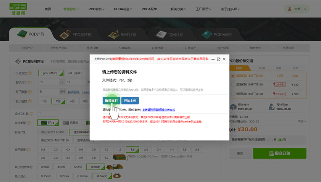321x182 pixels.
Task: Click the PCB规格选择 section icon
Action: (x=18, y=61)
